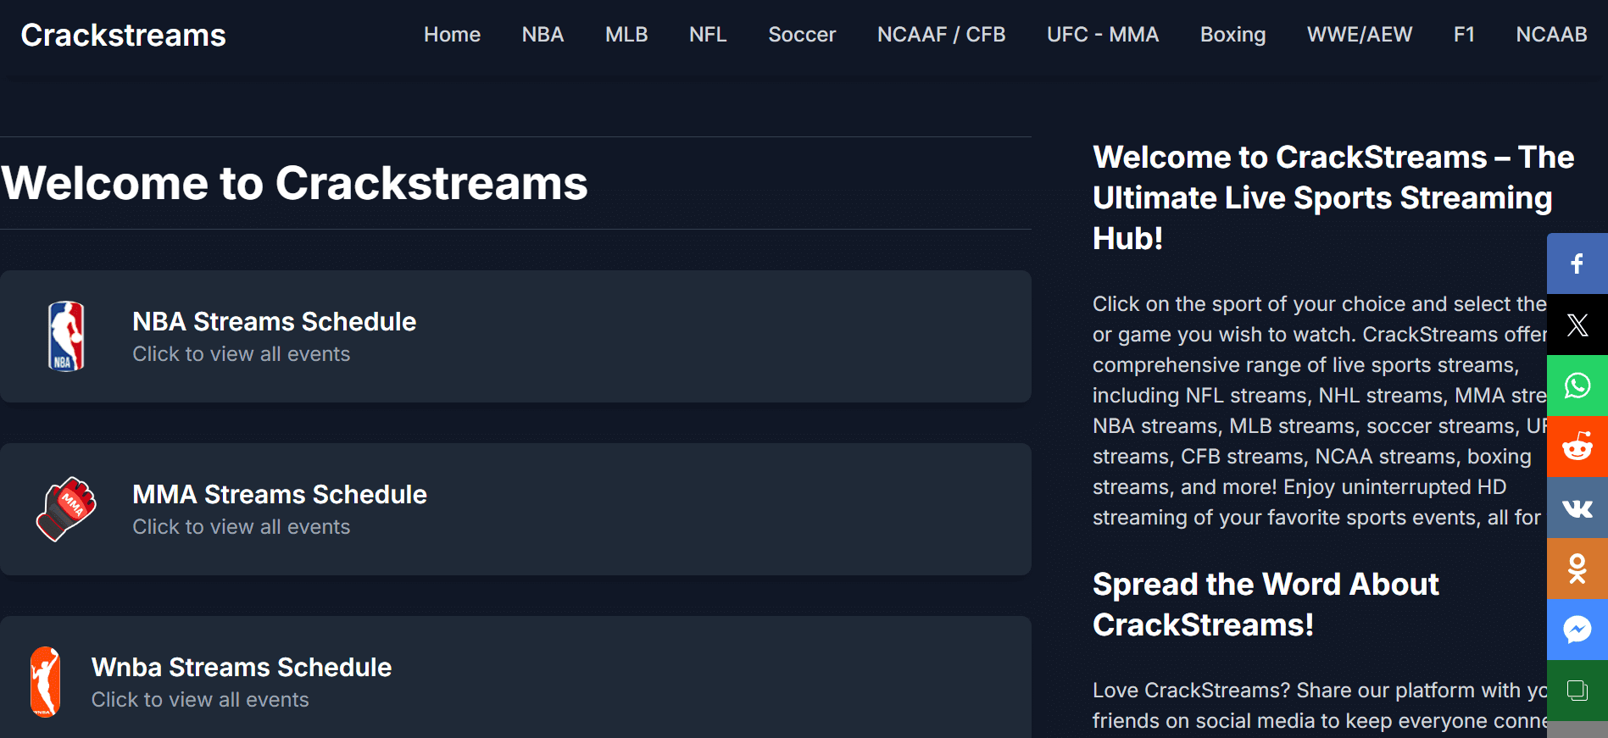This screenshot has height=738, width=1608.
Task: Share on Reddit icon
Action: click(x=1577, y=447)
